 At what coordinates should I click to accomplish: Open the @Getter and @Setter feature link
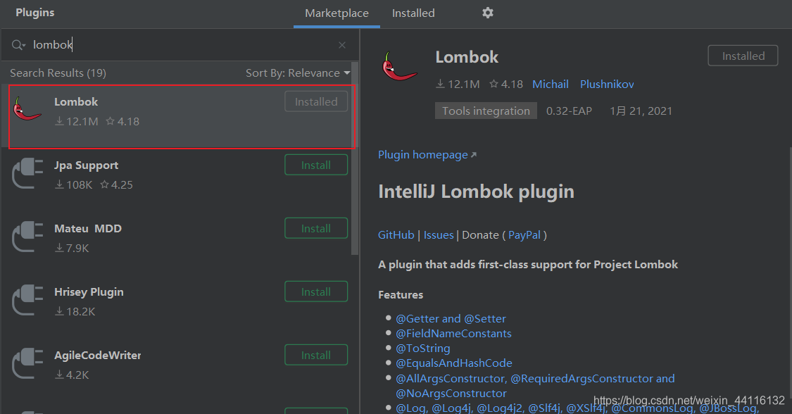[451, 318]
